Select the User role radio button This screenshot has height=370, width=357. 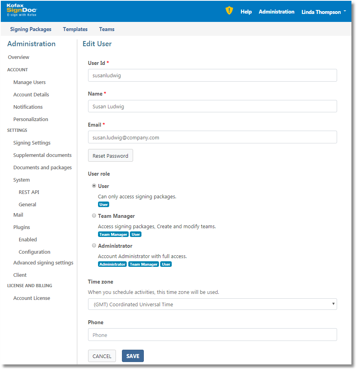click(x=94, y=186)
